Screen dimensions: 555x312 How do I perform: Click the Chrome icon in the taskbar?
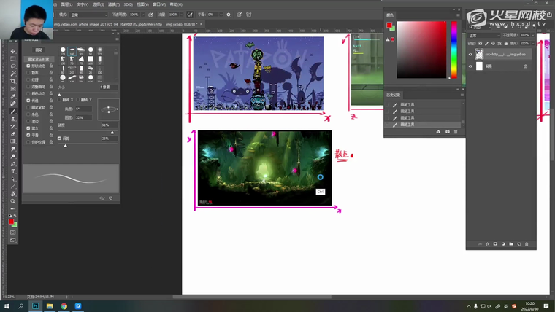64,306
